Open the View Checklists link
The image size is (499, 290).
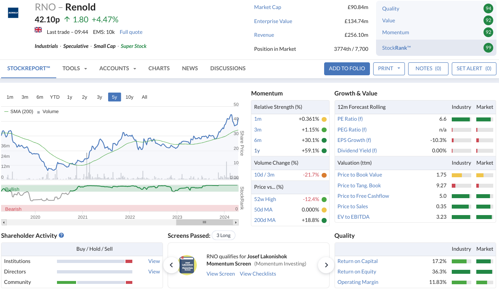[x=258, y=274]
